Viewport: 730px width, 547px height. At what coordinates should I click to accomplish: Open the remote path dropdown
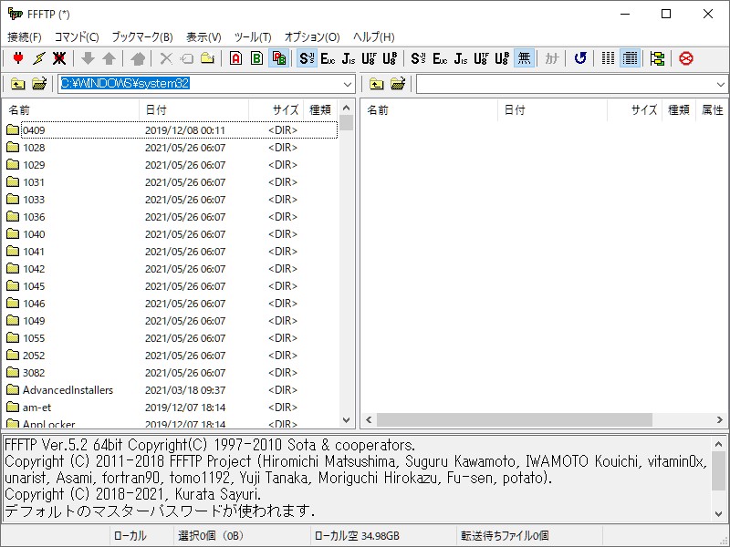tap(719, 83)
